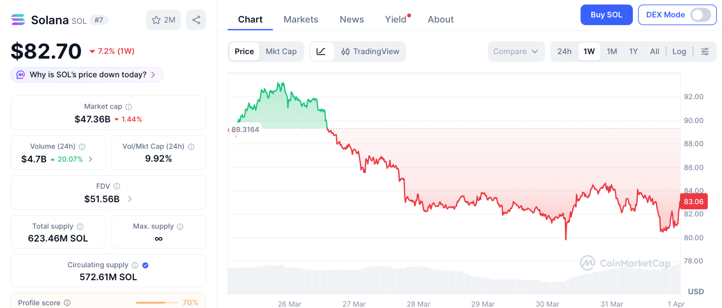
Task: Open the Compare dropdown
Action: click(x=516, y=52)
